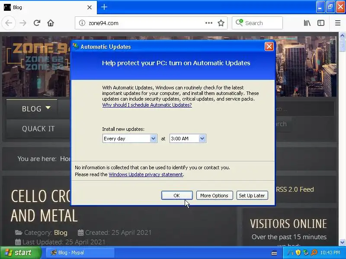Viewport: 346px width, 259px height.
Task: Switch to Blog - Mypal taskbar item
Action: [80, 253]
